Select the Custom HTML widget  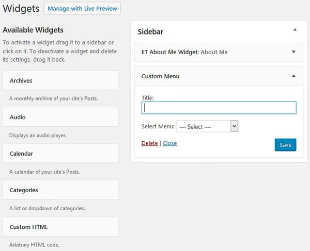click(x=60, y=227)
